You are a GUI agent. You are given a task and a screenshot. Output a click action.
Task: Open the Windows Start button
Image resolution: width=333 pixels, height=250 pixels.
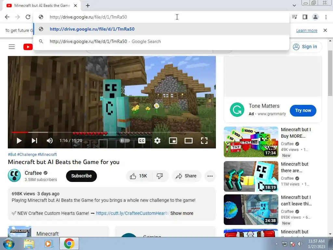(x=8, y=243)
